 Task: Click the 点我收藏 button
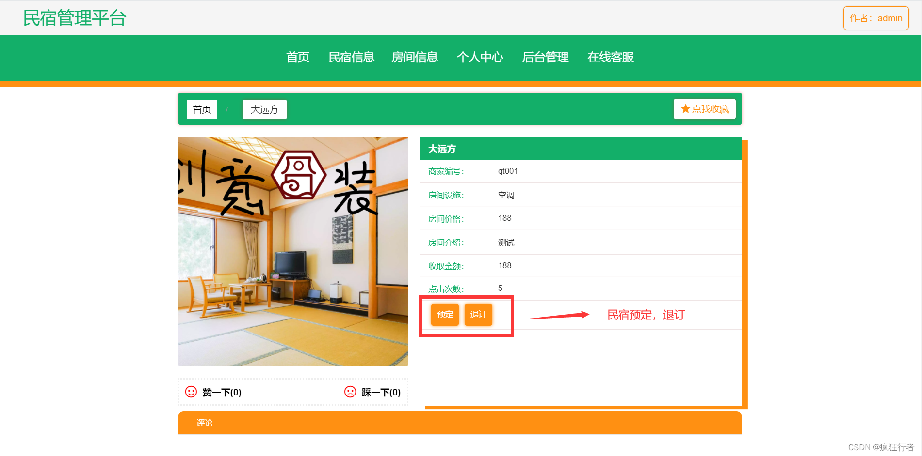tap(705, 109)
